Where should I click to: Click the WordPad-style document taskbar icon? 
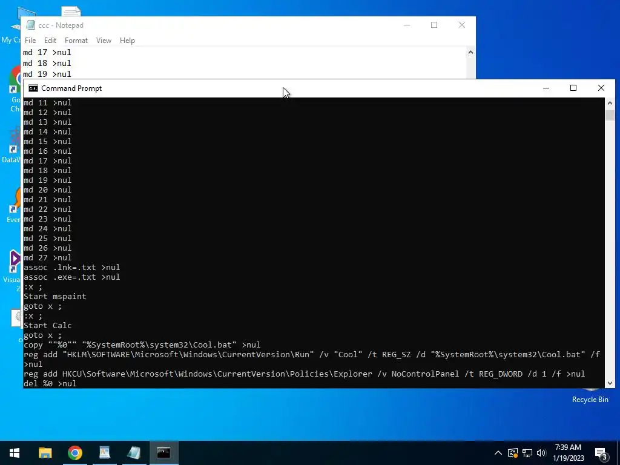coord(104,453)
